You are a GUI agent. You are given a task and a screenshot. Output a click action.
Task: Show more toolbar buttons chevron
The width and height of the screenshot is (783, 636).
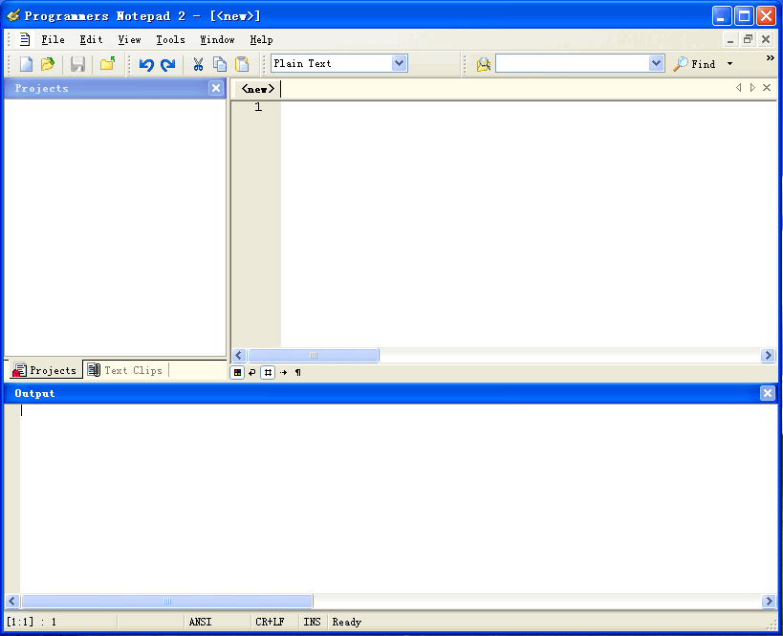(x=770, y=58)
